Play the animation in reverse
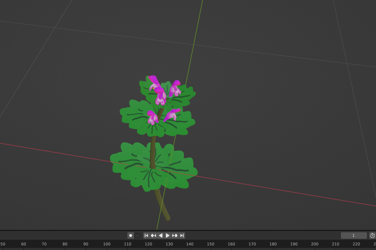This screenshot has height=250, width=376. 161,236
